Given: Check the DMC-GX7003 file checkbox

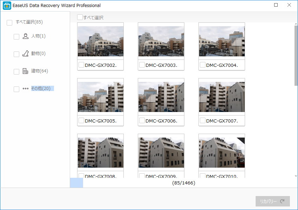Looking at the screenshot, I should click(x=142, y=65).
